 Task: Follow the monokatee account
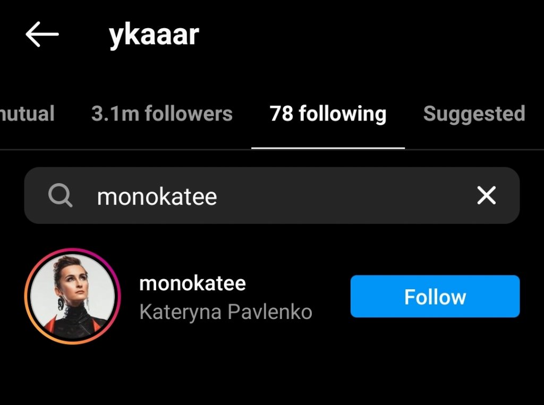[x=435, y=297]
